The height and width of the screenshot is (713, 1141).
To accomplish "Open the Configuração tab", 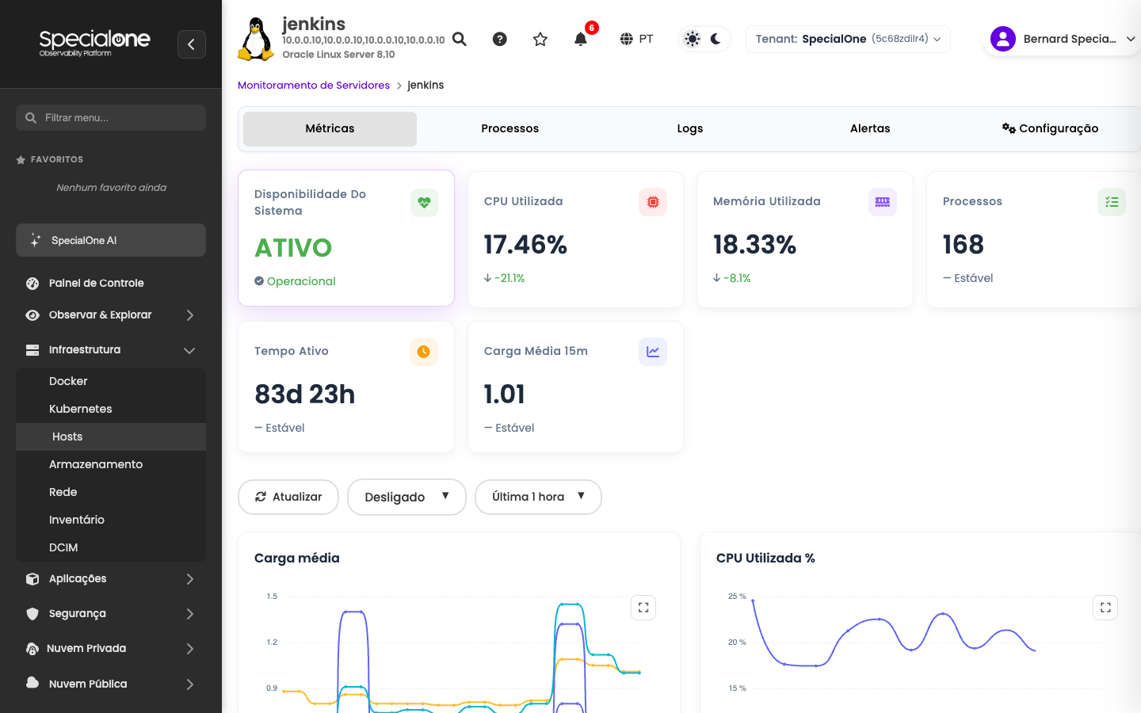I will 1050,128.
